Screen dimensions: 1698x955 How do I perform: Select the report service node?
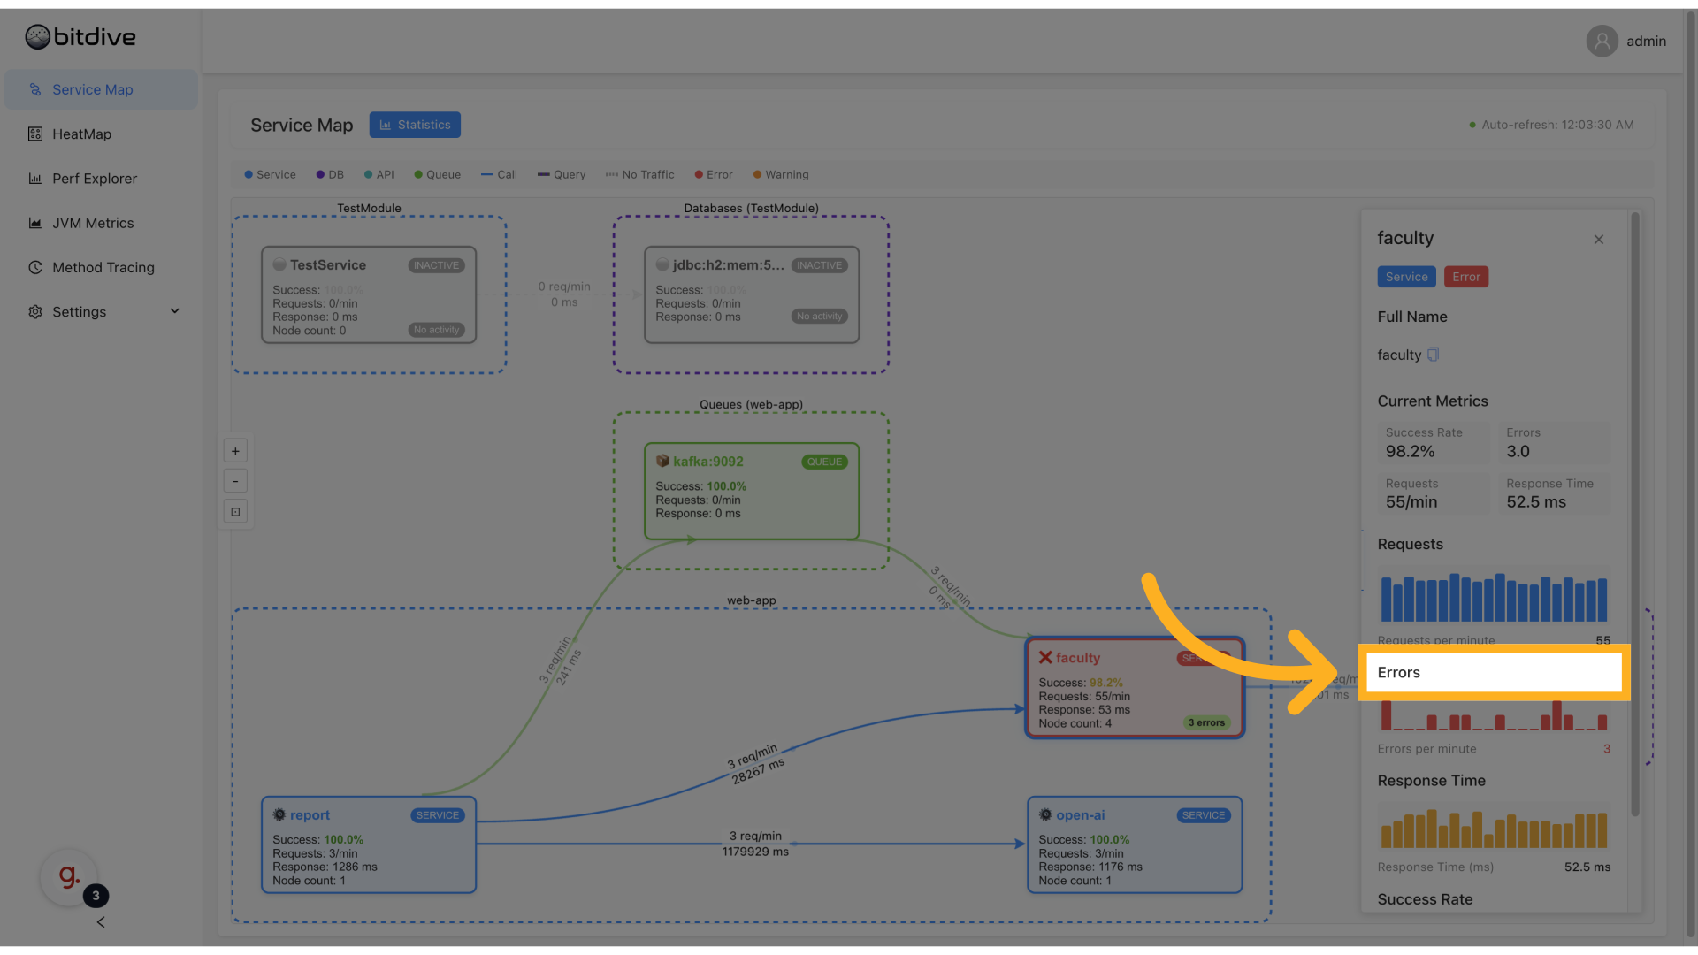369,845
